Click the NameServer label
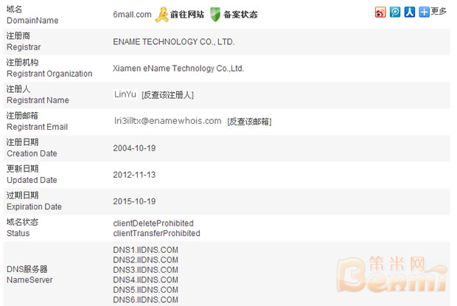 tap(29, 280)
